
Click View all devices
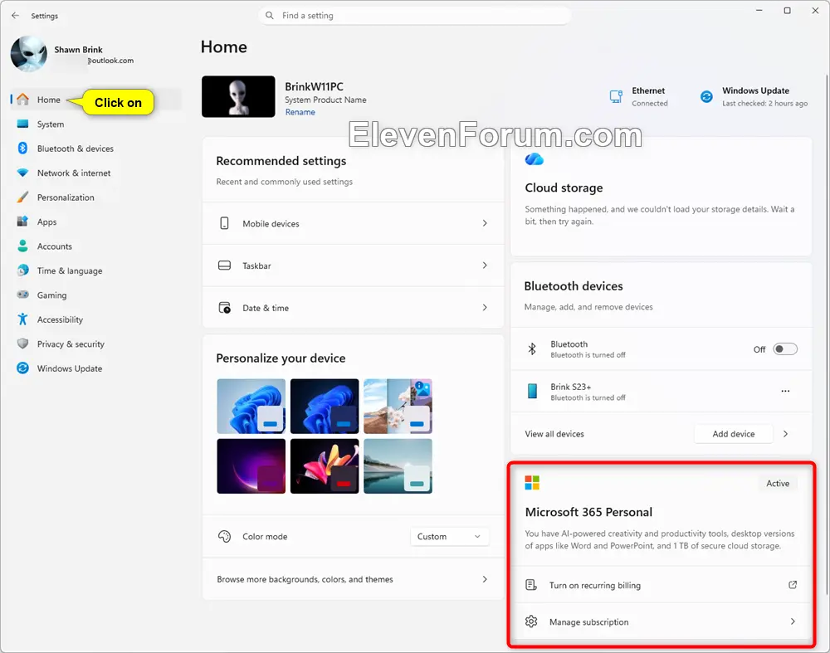pyautogui.click(x=554, y=434)
